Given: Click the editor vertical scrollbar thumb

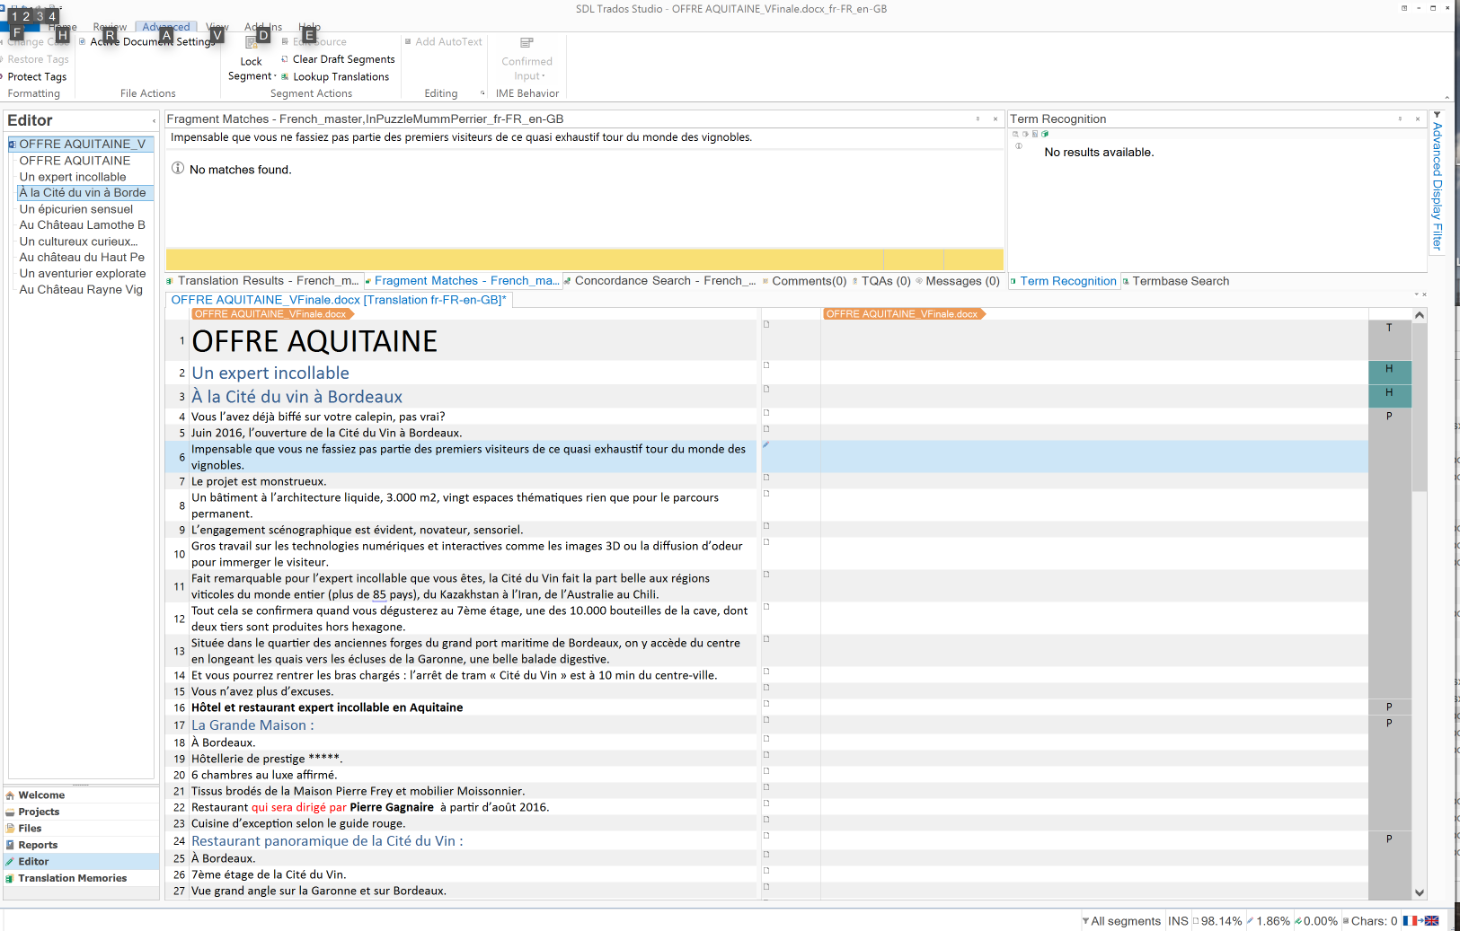Looking at the screenshot, I should tap(1420, 408).
